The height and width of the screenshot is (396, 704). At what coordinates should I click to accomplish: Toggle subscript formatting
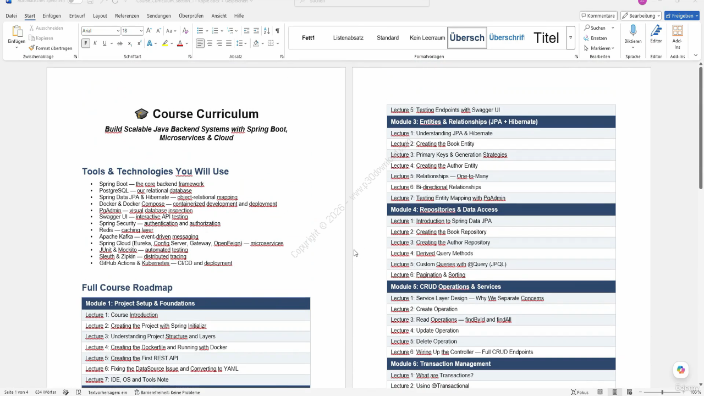coord(130,43)
